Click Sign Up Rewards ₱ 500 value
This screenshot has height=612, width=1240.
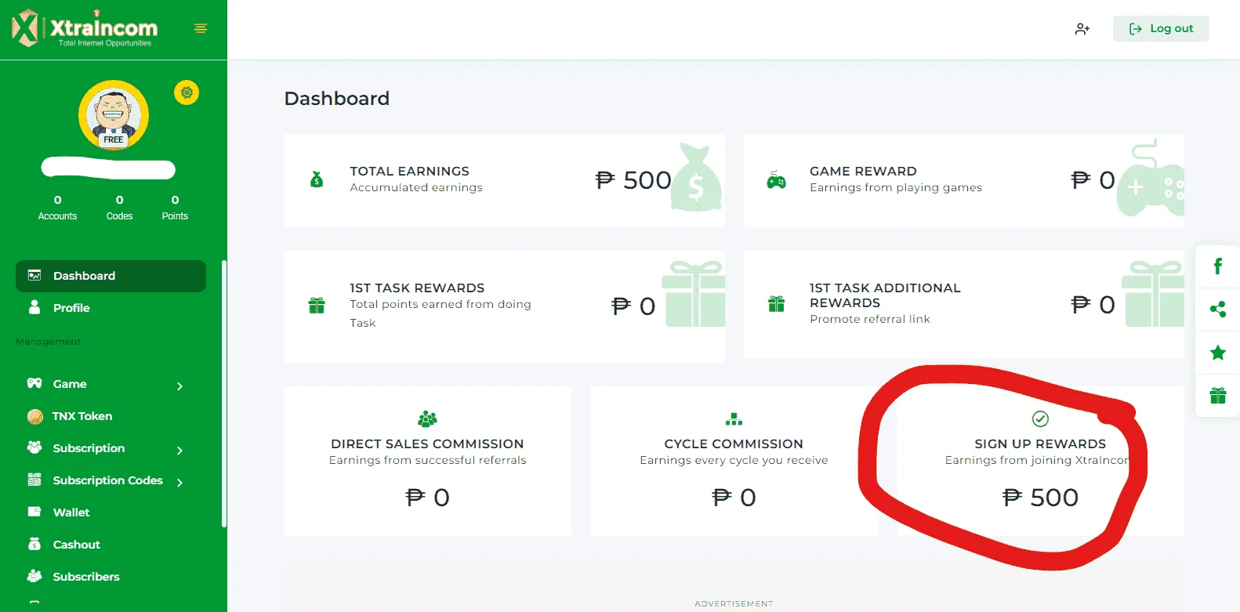click(x=1040, y=497)
